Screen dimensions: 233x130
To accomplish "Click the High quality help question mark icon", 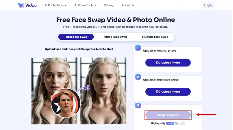I will 176,123.
